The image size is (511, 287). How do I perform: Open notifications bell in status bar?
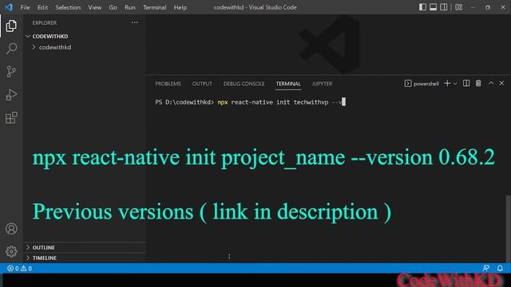(500, 268)
